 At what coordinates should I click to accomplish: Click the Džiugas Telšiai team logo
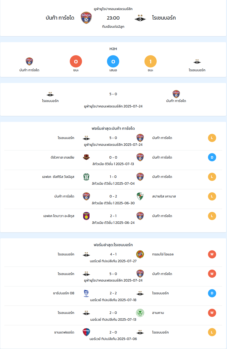(86, 157)
